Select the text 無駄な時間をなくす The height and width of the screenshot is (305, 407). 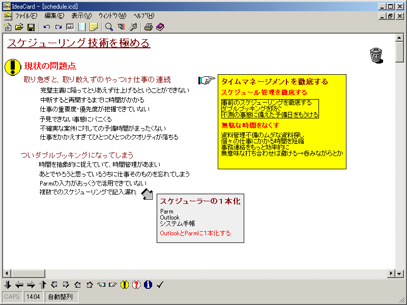point(250,125)
